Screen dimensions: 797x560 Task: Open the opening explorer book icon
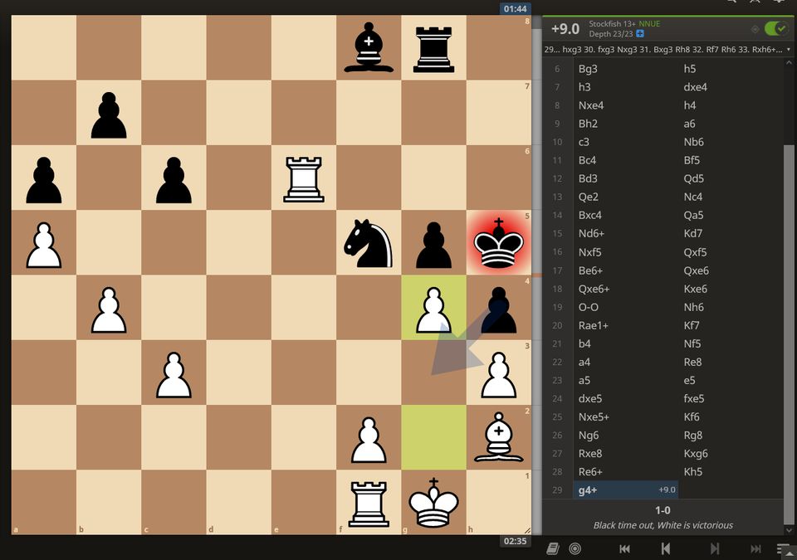553,548
